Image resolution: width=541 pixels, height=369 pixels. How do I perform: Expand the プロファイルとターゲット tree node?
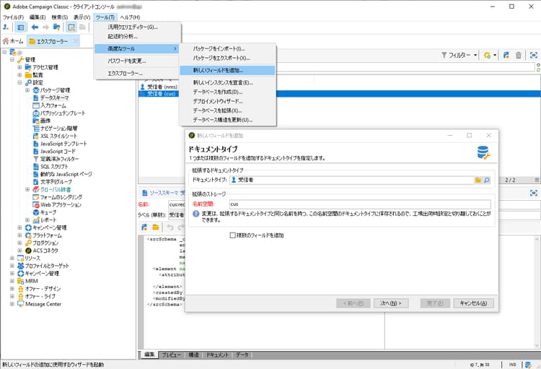click(12, 266)
